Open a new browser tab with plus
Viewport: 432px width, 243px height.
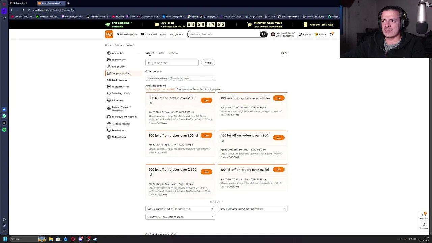[68, 3]
